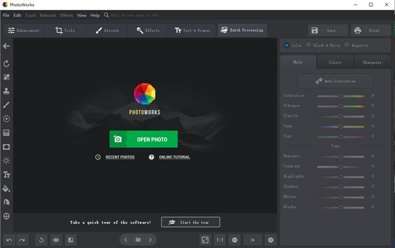Open the View menu
The height and width of the screenshot is (248, 395).
pyautogui.click(x=82, y=15)
